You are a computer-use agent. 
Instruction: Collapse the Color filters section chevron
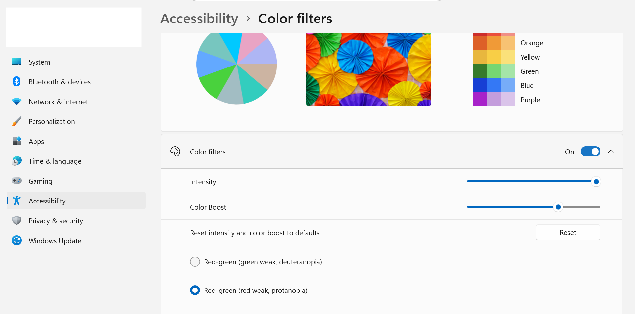pyautogui.click(x=611, y=152)
